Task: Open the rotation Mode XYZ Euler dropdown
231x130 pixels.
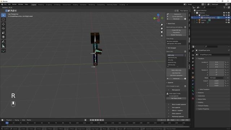Action: tap(217, 78)
